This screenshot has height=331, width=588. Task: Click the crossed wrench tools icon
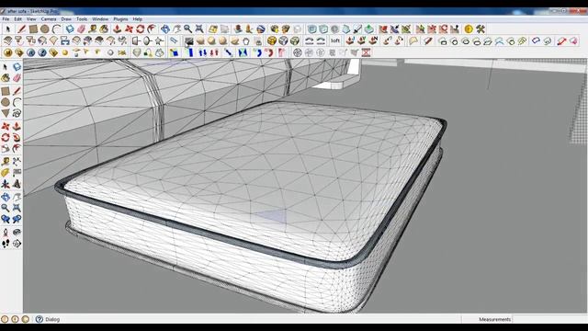[x=481, y=29]
